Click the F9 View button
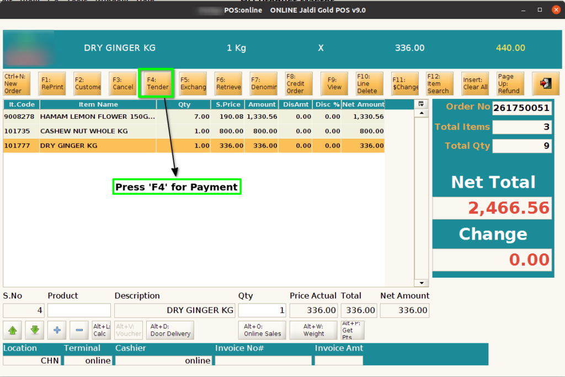The image size is (565, 377). (x=334, y=83)
